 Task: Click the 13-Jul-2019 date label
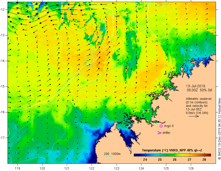pos(195,86)
